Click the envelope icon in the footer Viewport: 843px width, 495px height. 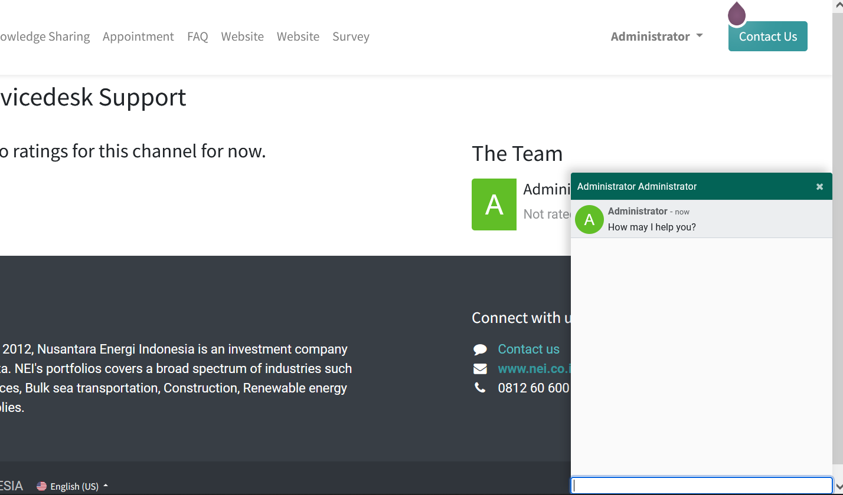(x=480, y=369)
